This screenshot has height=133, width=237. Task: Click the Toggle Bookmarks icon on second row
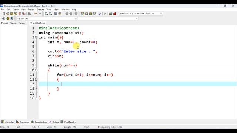8,18
